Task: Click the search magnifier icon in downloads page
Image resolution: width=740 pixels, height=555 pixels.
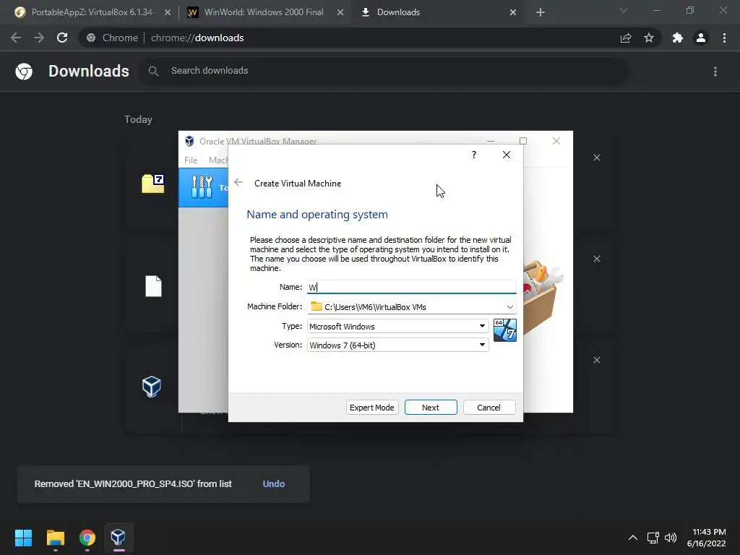Action: coord(153,72)
